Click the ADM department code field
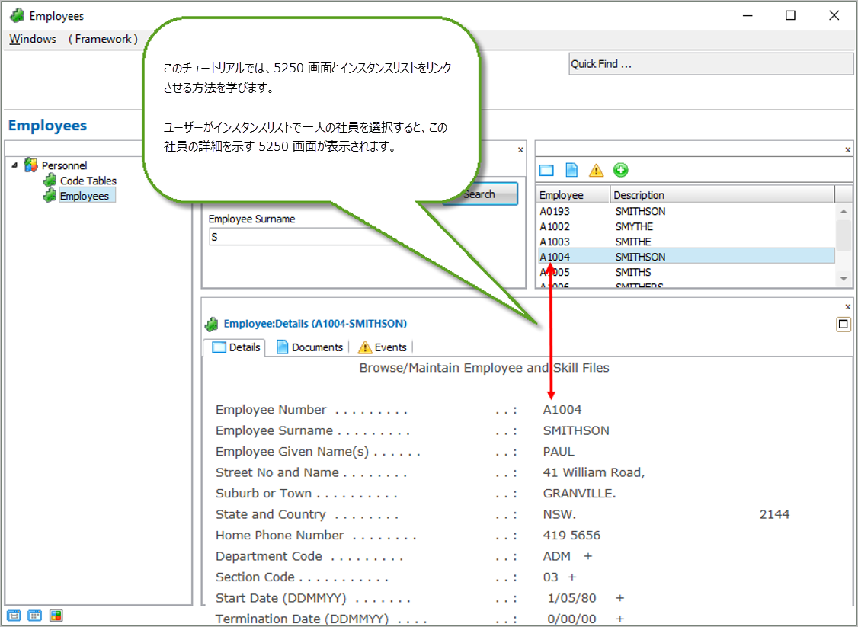Image resolution: width=858 pixels, height=627 pixels. pos(556,556)
